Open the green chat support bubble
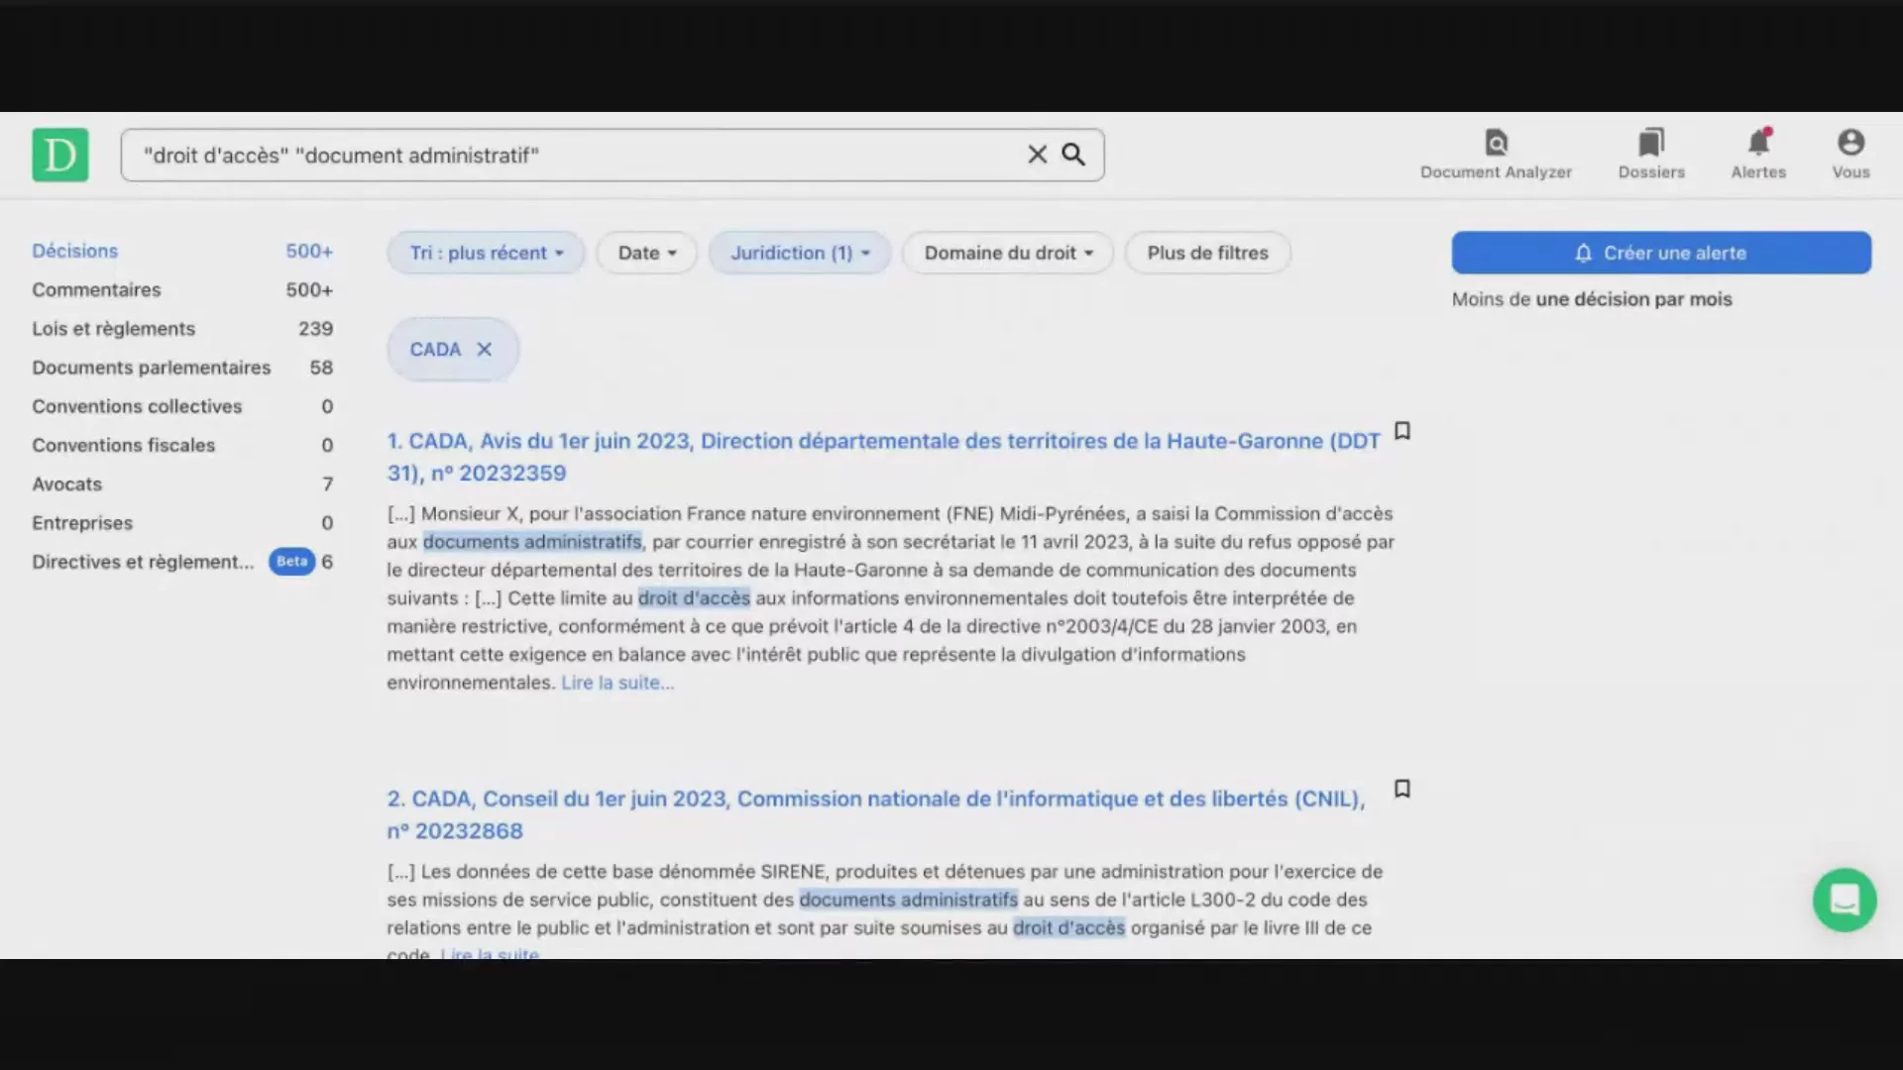Viewport: 1903px width, 1070px height. tap(1845, 900)
